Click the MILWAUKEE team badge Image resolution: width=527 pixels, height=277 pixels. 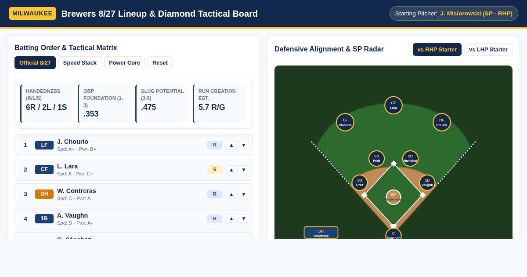32,13
